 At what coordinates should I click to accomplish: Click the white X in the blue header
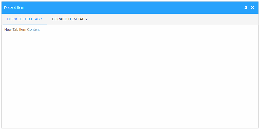coord(252,8)
